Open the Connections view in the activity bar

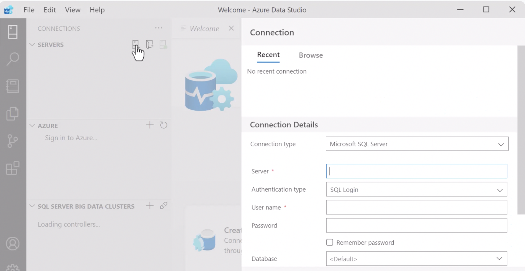click(12, 32)
